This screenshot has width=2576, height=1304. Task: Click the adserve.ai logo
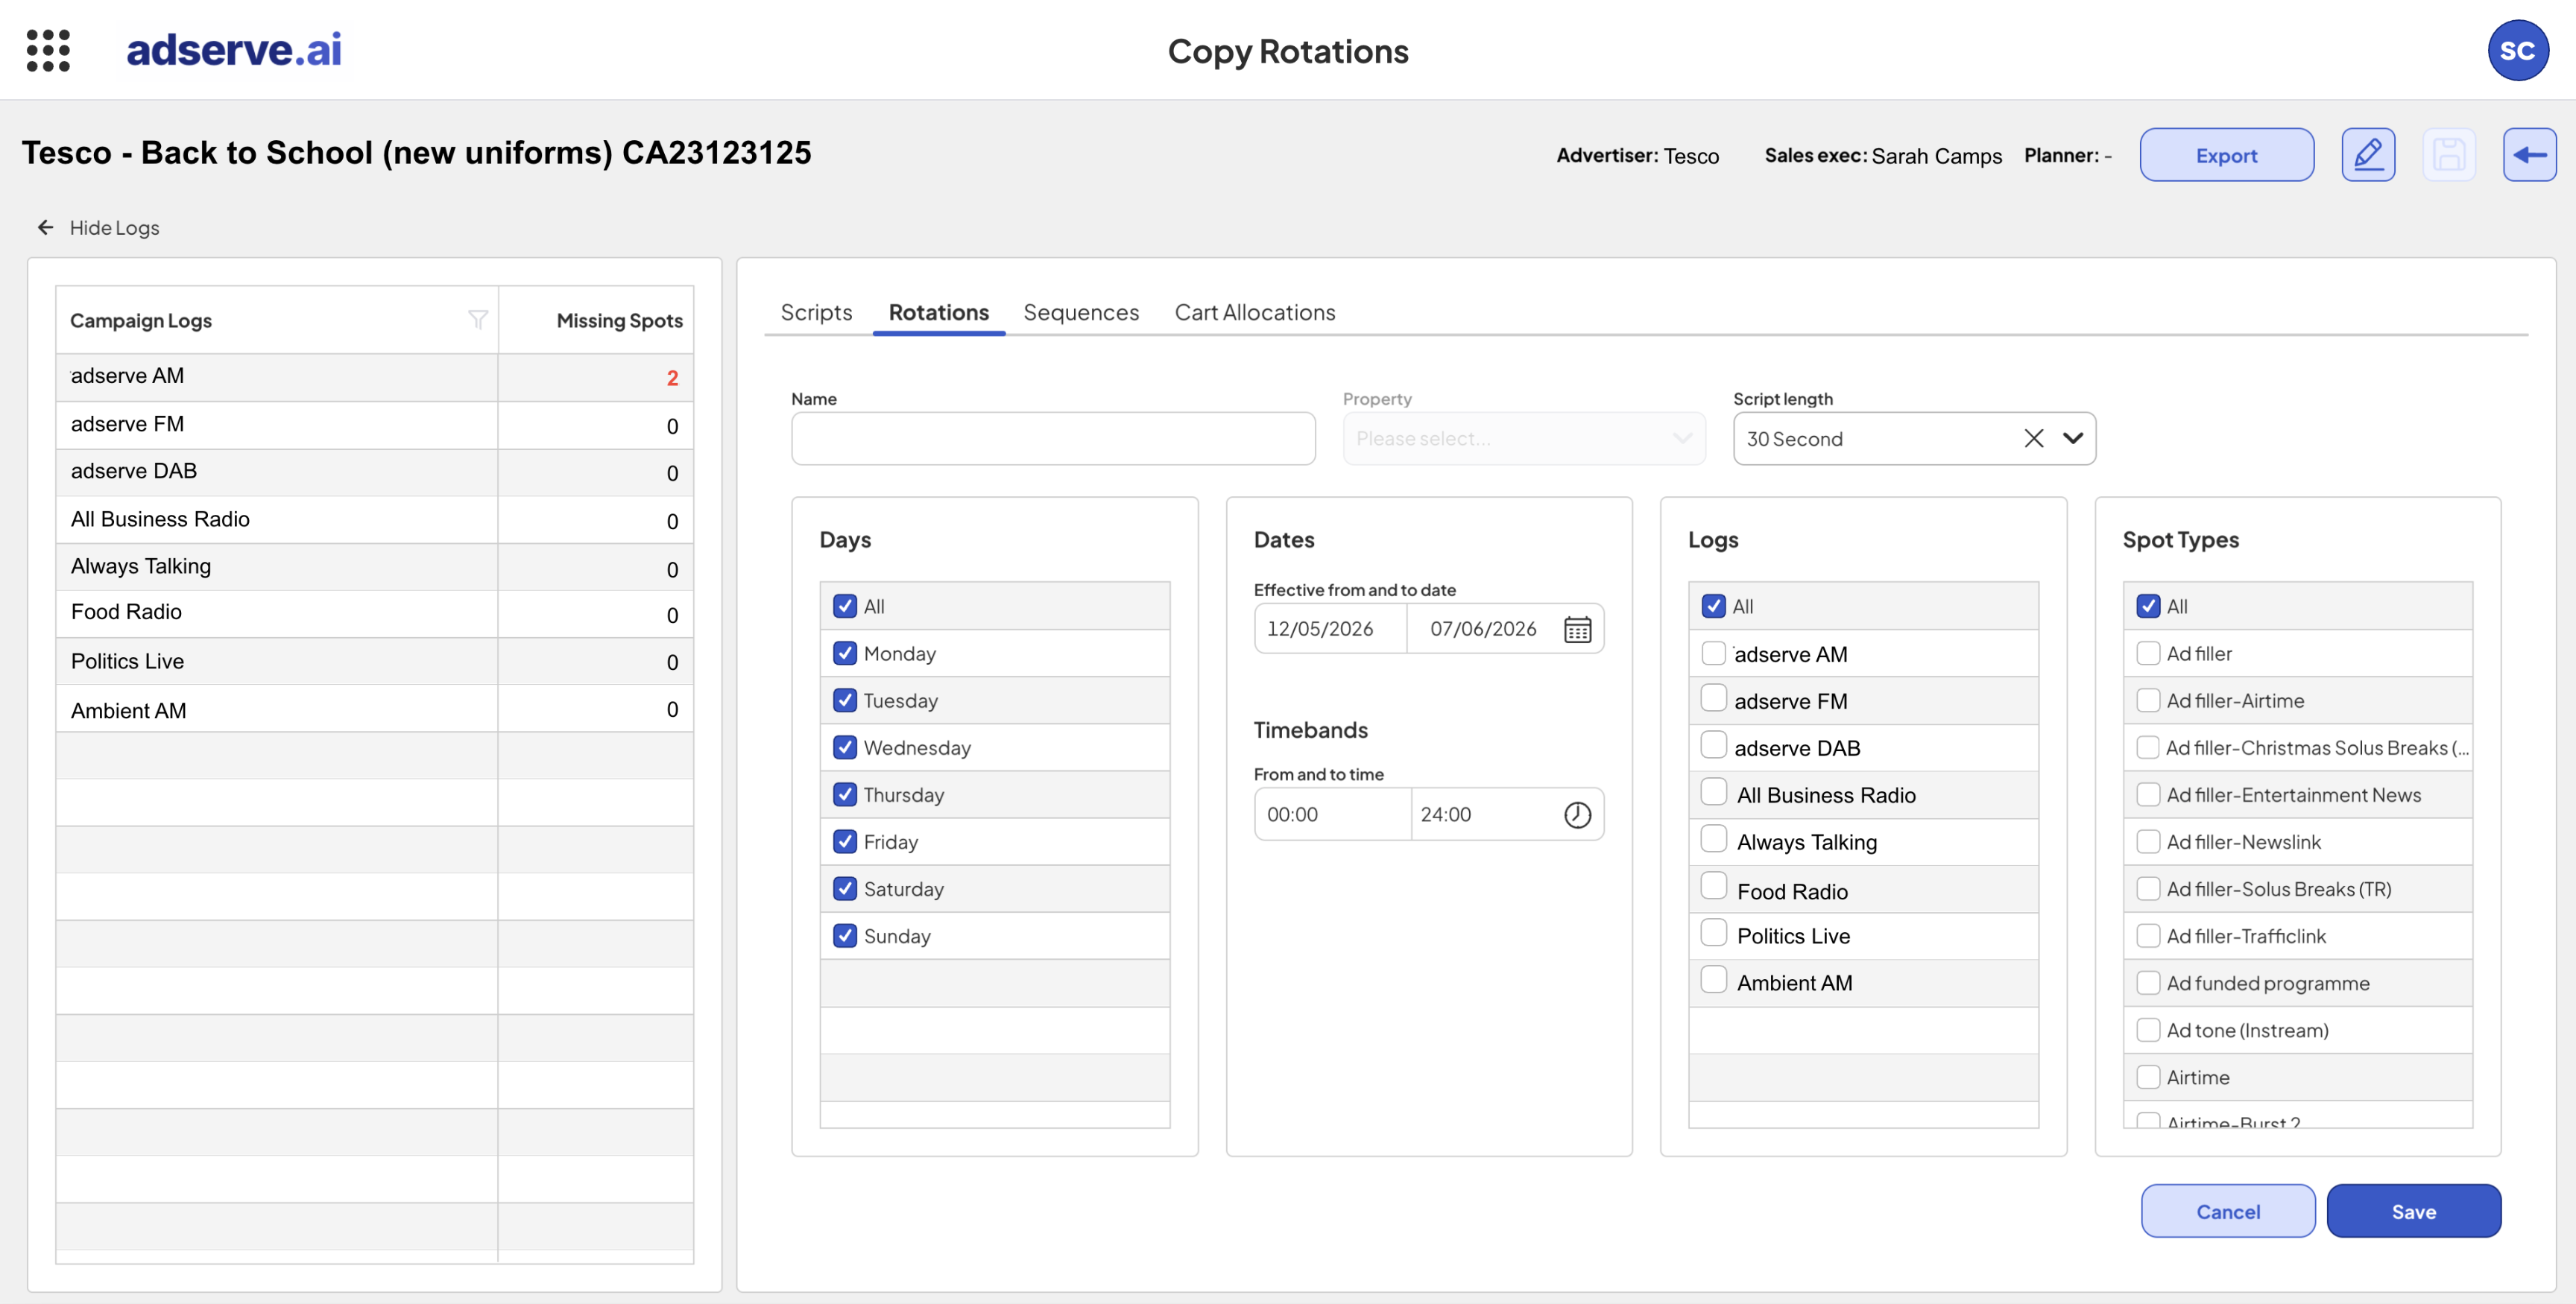(x=234, y=50)
